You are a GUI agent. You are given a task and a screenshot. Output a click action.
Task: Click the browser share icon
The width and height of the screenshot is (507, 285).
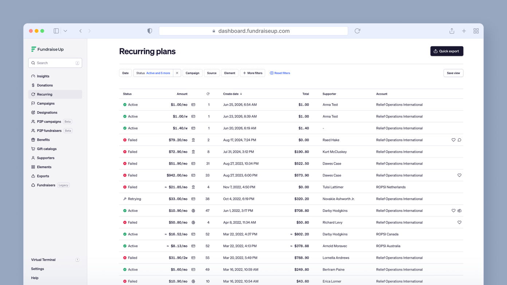pyautogui.click(x=452, y=31)
